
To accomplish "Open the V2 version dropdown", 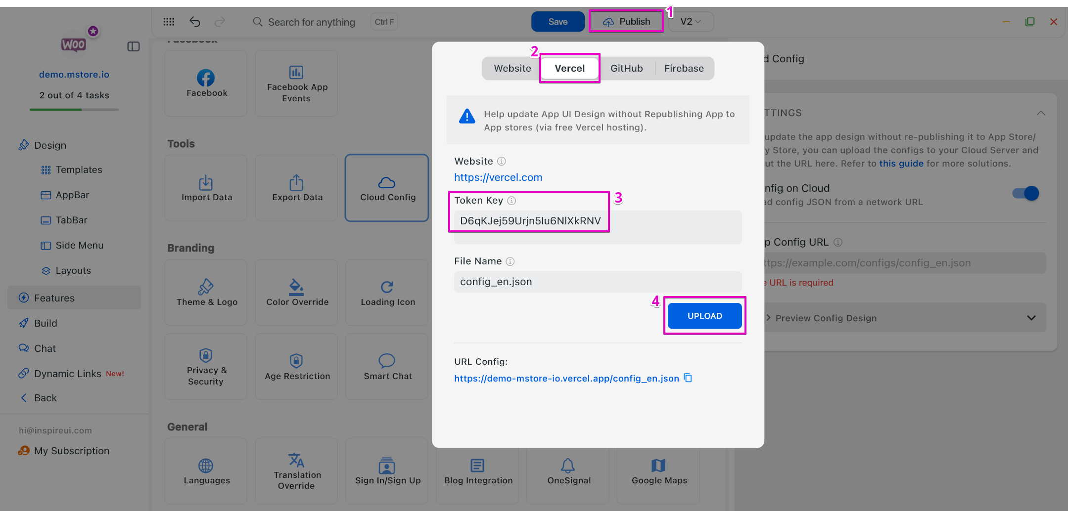I will point(691,22).
